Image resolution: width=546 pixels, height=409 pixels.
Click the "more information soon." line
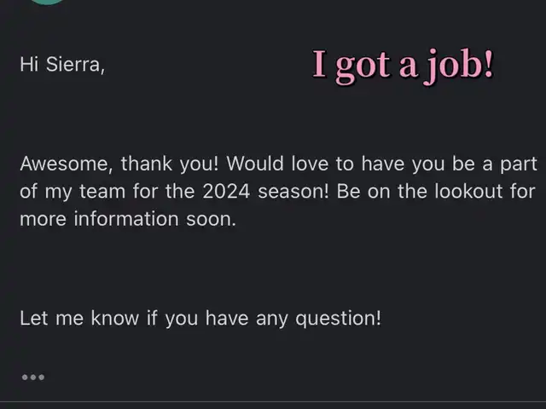[128, 219]
